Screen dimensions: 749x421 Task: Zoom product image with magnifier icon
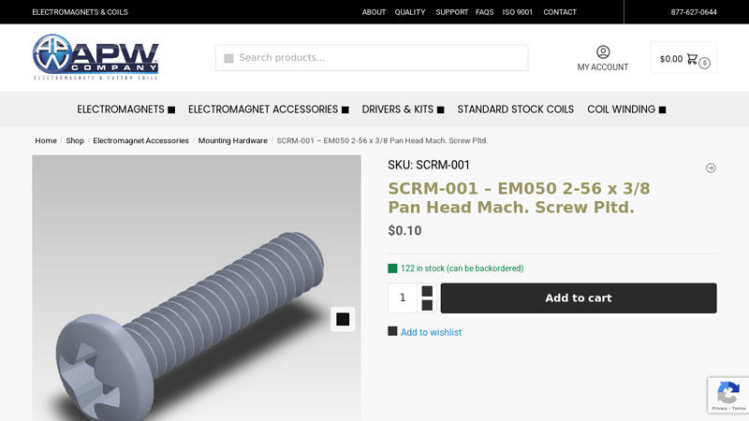pos(343,319)
